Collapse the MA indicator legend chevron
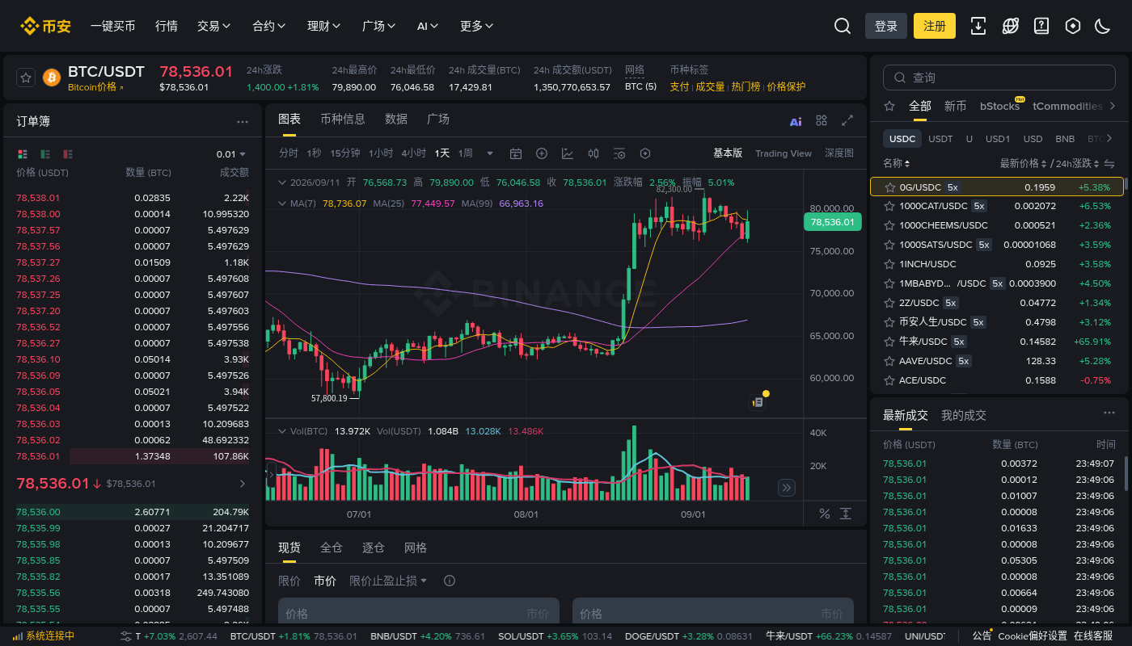Viewport: 1132px width, 646px height. coord(282,203)
